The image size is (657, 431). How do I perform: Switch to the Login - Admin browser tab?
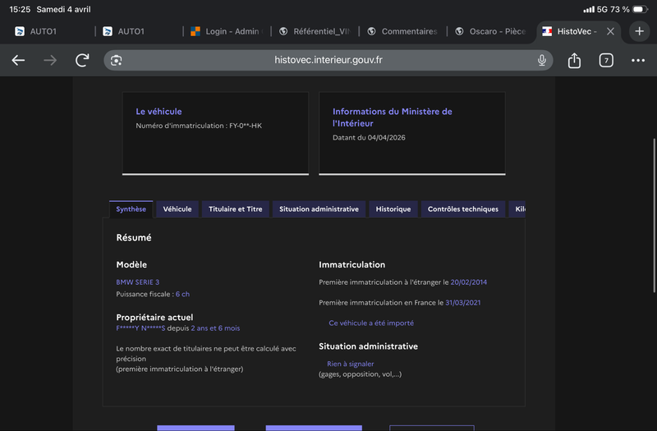[224, 31]
